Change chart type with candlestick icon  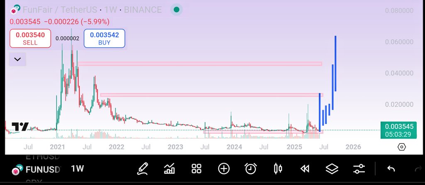pos(278,169)
